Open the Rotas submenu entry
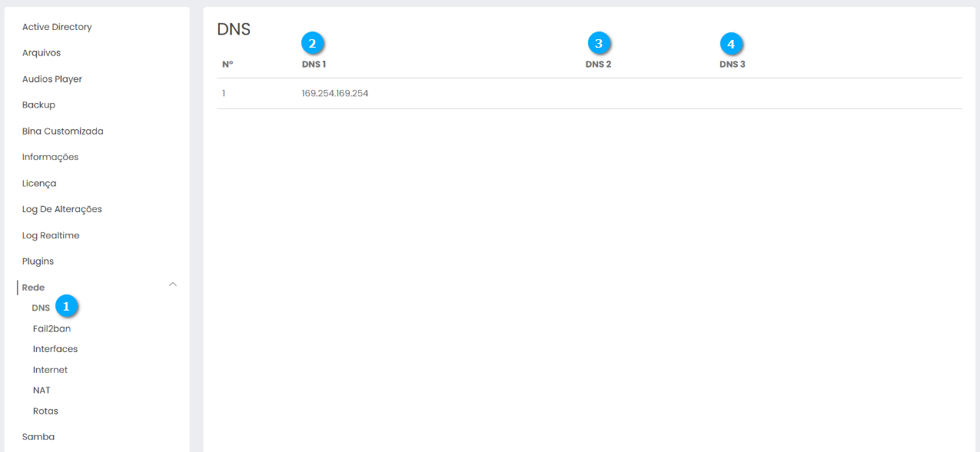The width and height of the screenshot is (980, 452). 45,411
